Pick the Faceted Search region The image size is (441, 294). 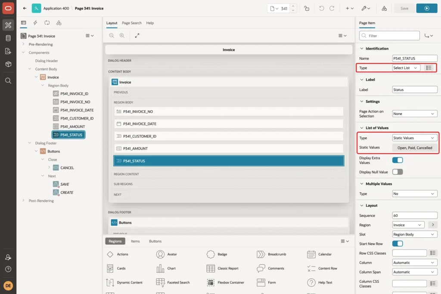click(173, 282)
